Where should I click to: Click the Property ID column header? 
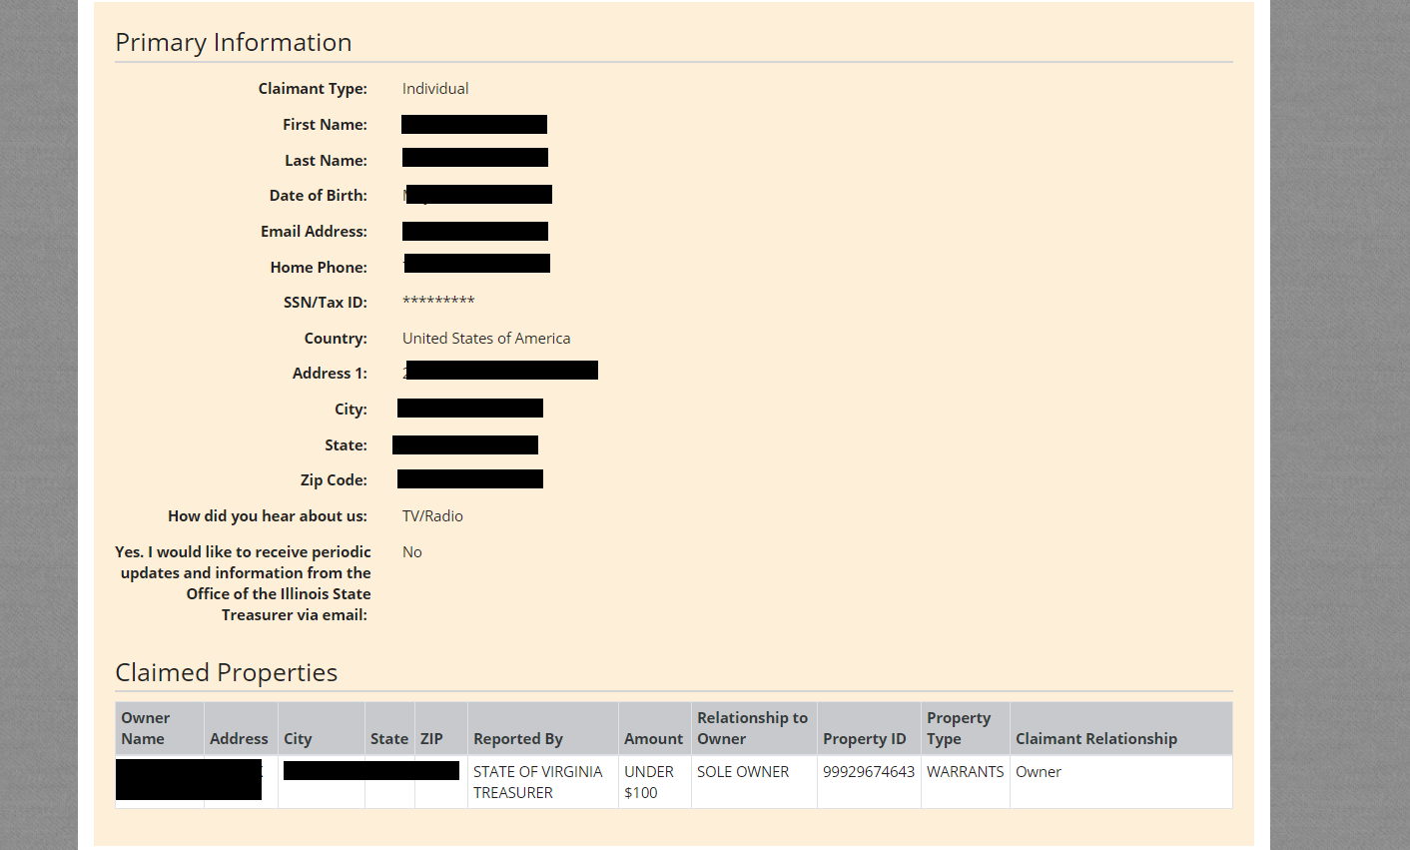864,738
